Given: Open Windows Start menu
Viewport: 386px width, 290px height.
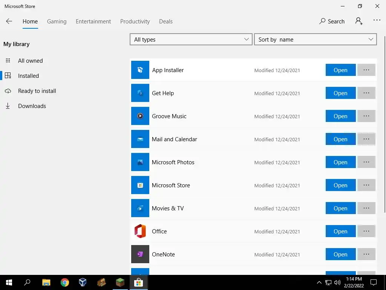Looking at the screenshot, I should 9,282.
